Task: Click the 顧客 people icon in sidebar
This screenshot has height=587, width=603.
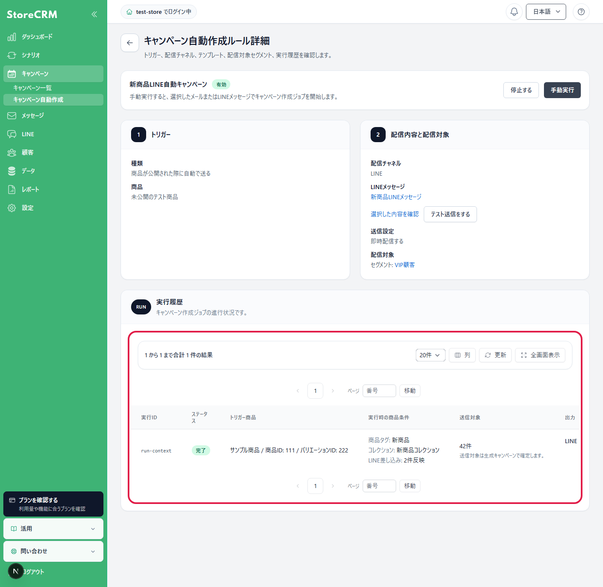Action: 12,153
